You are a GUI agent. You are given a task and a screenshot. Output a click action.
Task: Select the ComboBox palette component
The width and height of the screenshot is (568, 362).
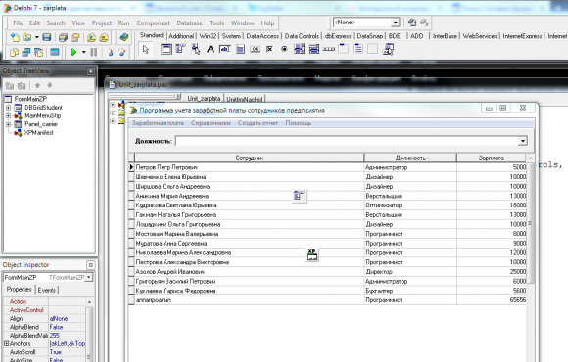pyautogui.click(x=314, y=49)
